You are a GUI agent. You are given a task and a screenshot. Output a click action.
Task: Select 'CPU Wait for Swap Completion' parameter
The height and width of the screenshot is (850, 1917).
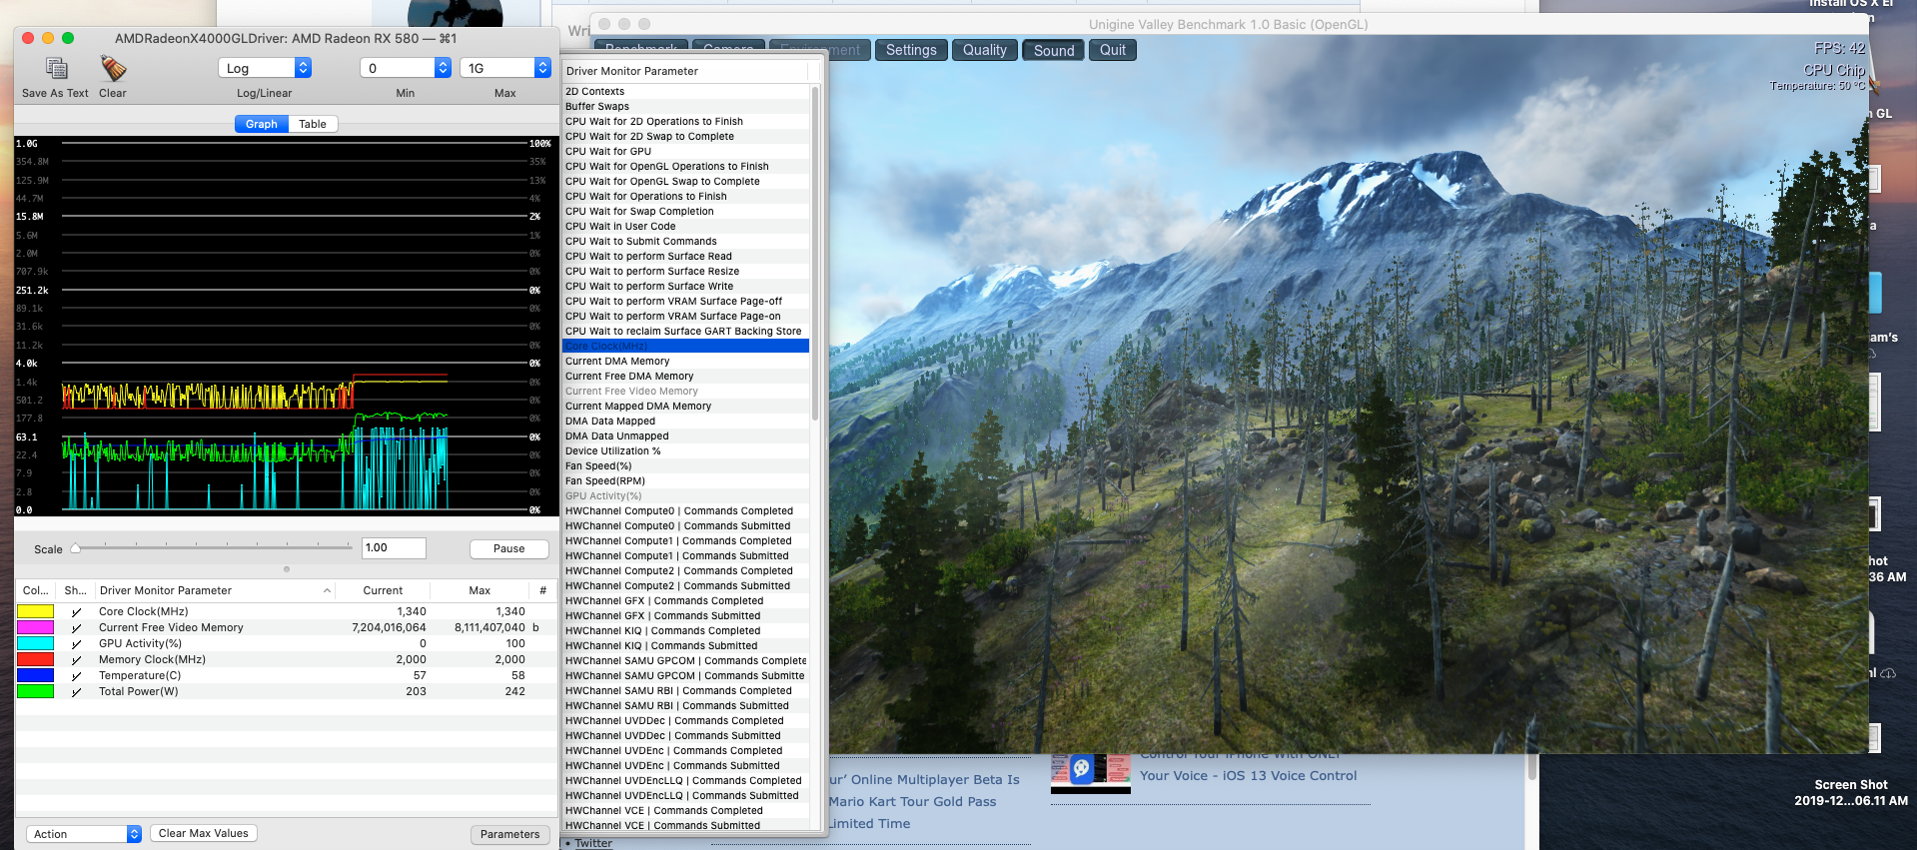(x=685, y=211)
